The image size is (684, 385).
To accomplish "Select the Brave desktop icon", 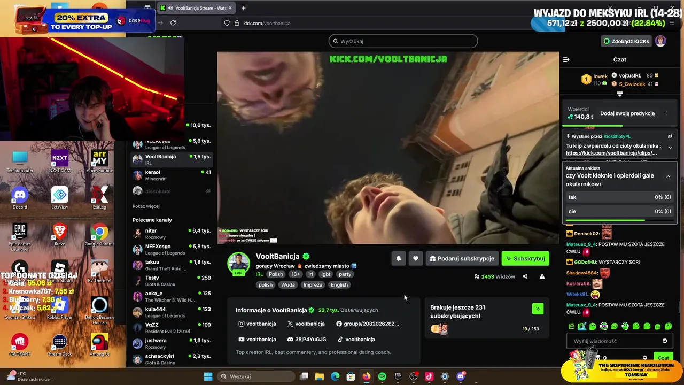I will tap(59, 234).
